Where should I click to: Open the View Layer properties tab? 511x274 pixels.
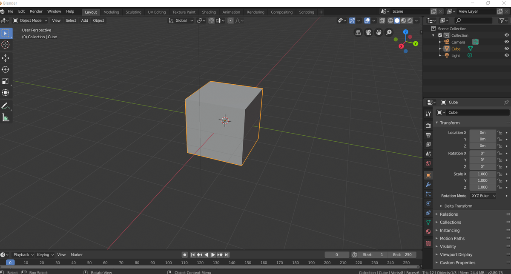(428, 144)
